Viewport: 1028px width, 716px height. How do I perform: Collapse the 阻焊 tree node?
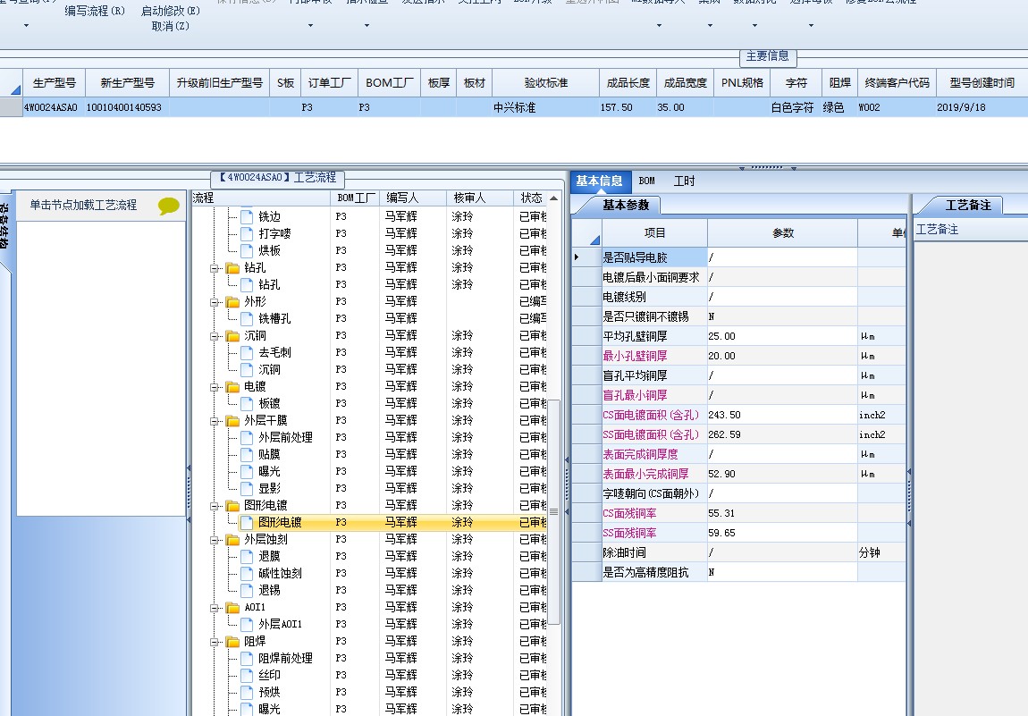(215, 642)
